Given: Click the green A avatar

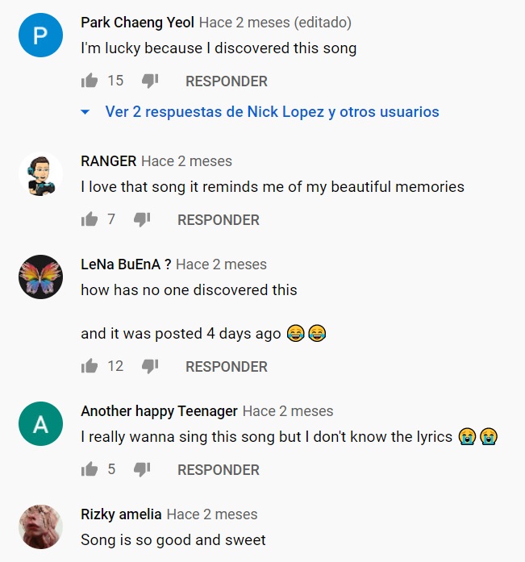Looking at the screenshot, I should pyautogui.click(x=40, y=424).
